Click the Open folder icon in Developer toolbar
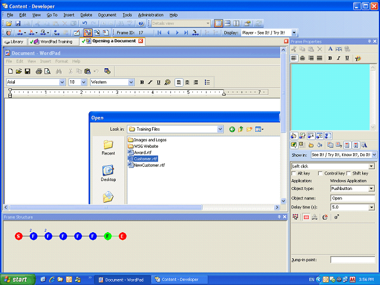The height and width of the screenshot is (285, 380). 9,24
